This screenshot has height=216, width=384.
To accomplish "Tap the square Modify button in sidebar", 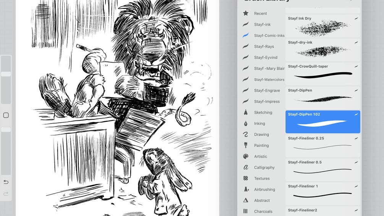I will [6, 115].
